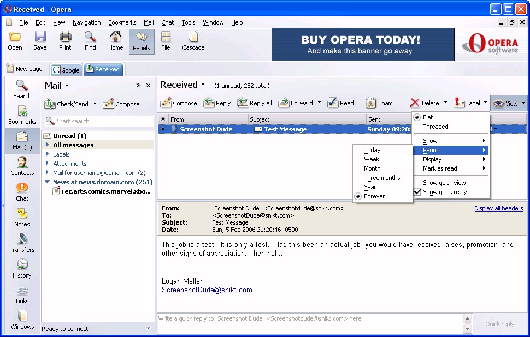This screenshot has height=337, width=530.
Task: Click the Display all headers link
Action: click(x=498, y=208)
